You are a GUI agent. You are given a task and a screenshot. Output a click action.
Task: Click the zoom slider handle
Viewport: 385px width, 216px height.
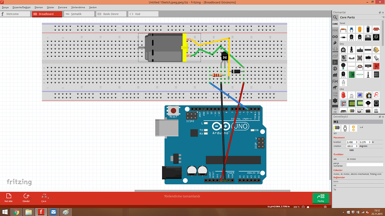point(308,207)
